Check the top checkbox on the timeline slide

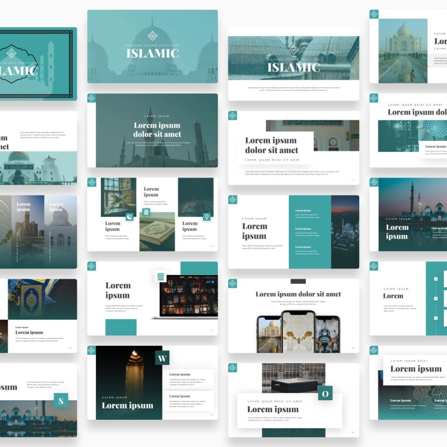click(435, 279)
